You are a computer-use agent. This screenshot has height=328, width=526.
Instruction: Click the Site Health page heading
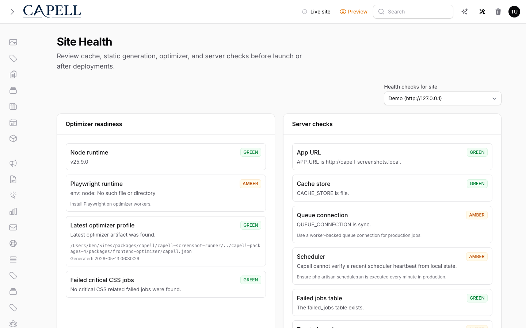pos(84,42)
